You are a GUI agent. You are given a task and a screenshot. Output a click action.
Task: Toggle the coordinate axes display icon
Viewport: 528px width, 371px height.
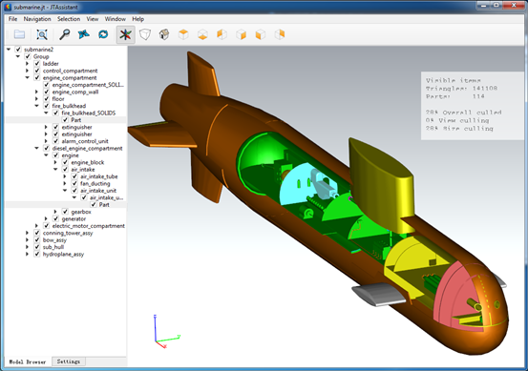pyautogui.click(x=125, y=34)
